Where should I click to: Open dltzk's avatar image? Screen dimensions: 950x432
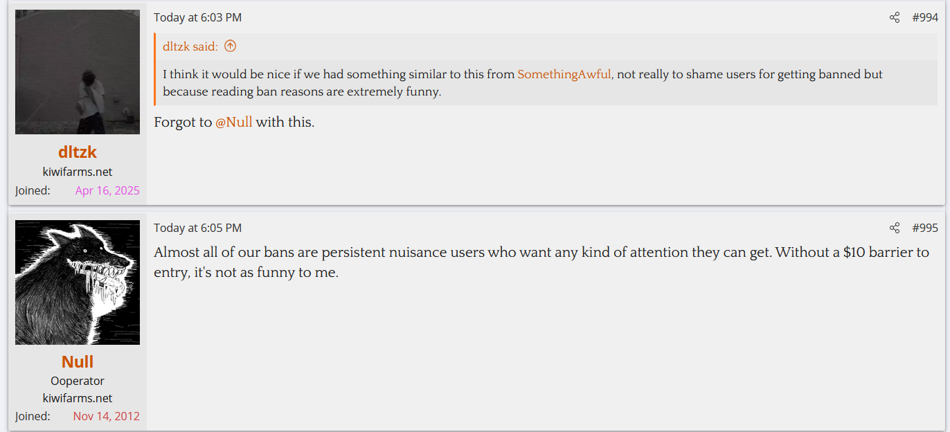pyautogui.click(x=78, y=72)
